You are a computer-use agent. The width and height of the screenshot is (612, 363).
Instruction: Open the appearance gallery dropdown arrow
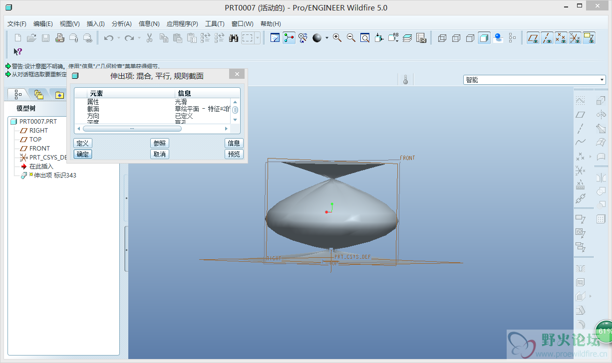(327, 38)
